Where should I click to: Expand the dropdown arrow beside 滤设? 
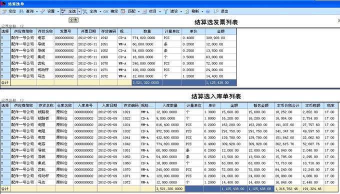pos(181,11)
